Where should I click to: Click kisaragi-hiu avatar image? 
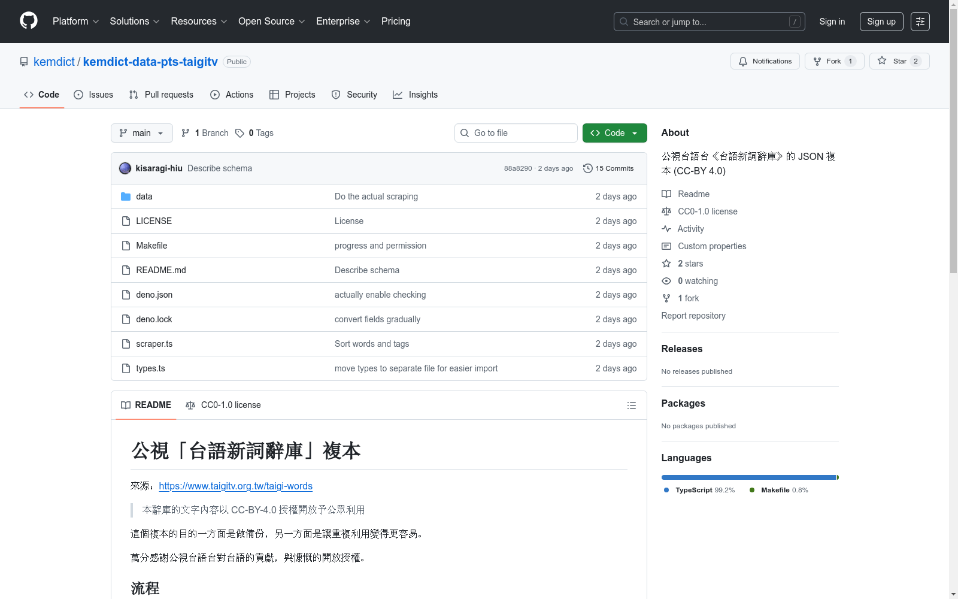coord(125,168)
